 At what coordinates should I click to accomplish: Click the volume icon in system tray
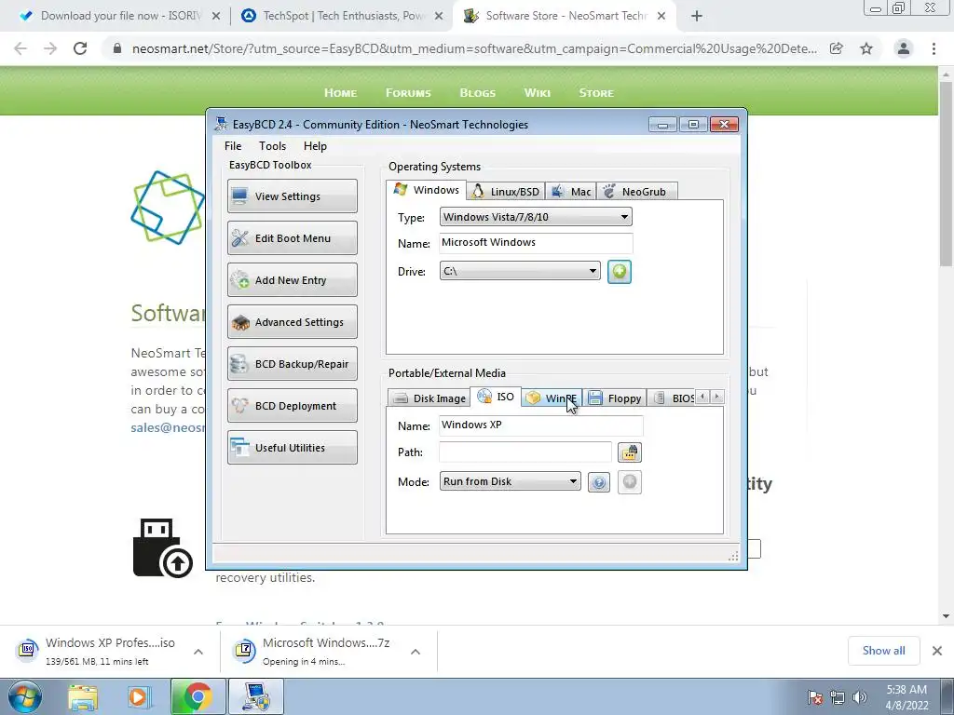point(860,697)
